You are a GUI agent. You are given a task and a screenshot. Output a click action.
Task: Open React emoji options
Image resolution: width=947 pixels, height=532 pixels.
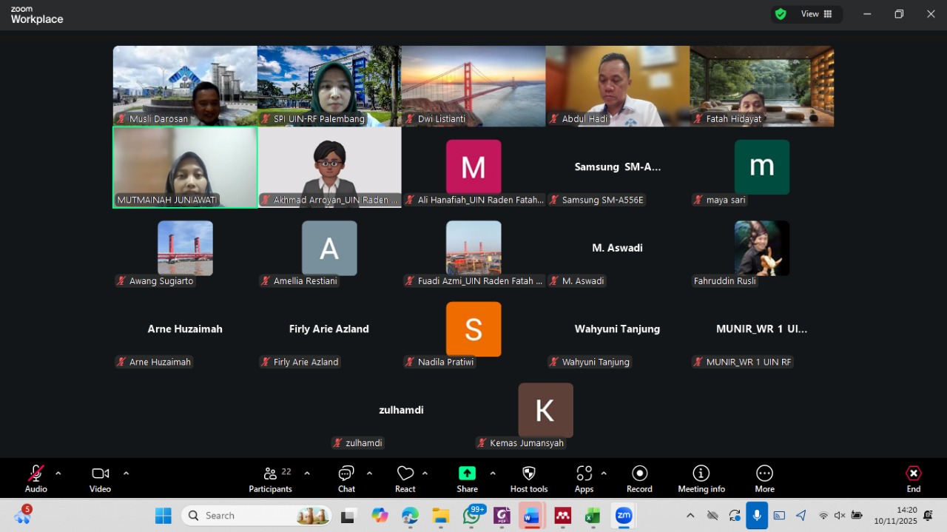tap(405, 479)
